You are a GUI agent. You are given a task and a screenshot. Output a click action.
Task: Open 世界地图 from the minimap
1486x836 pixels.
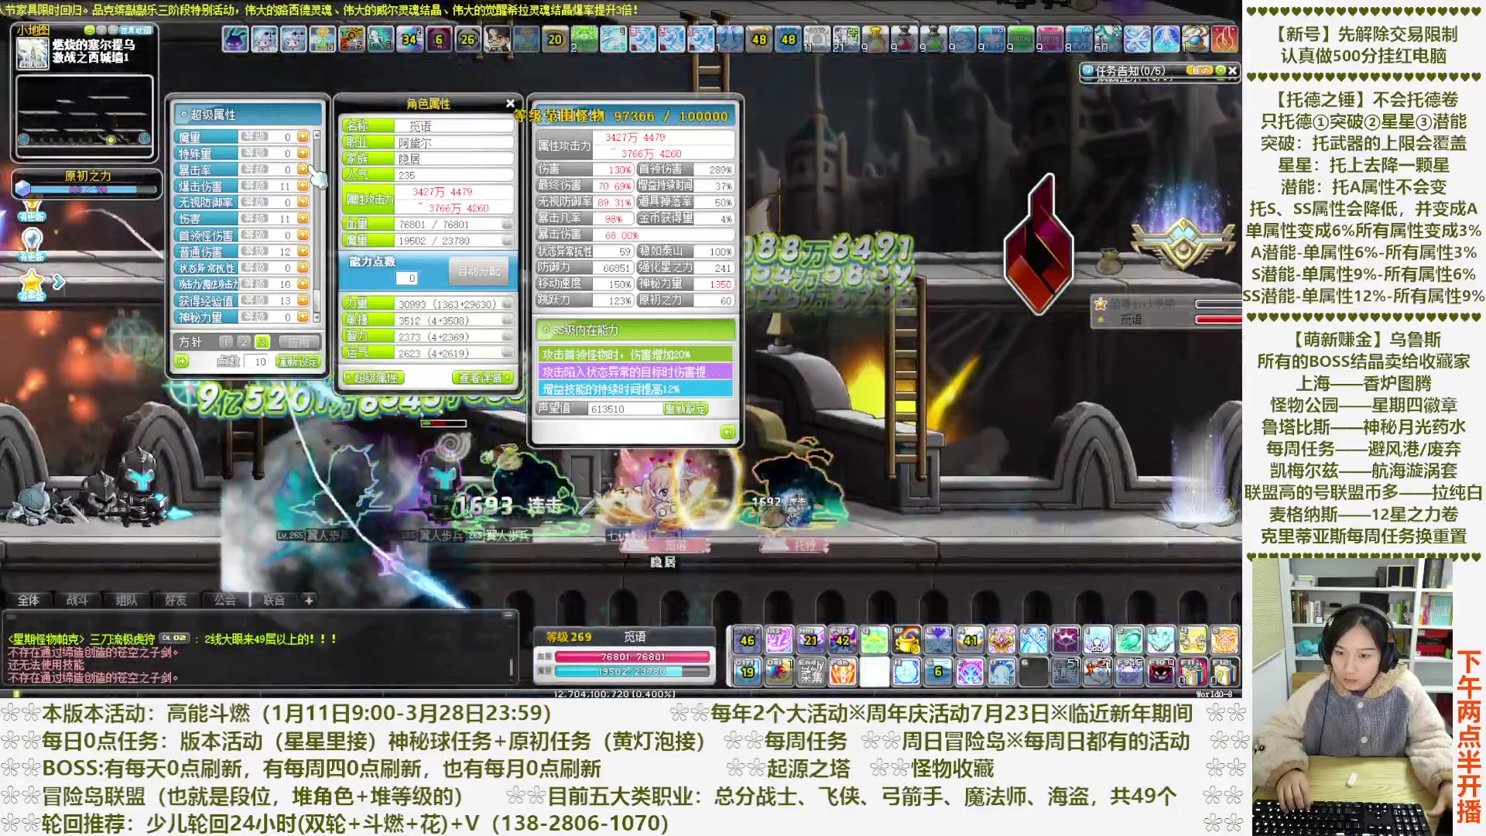coord(136,29)
